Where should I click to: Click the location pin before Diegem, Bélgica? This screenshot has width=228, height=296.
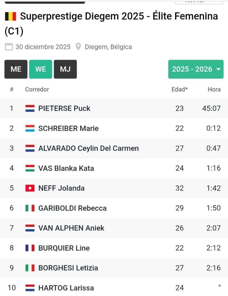tap(78, 47)
